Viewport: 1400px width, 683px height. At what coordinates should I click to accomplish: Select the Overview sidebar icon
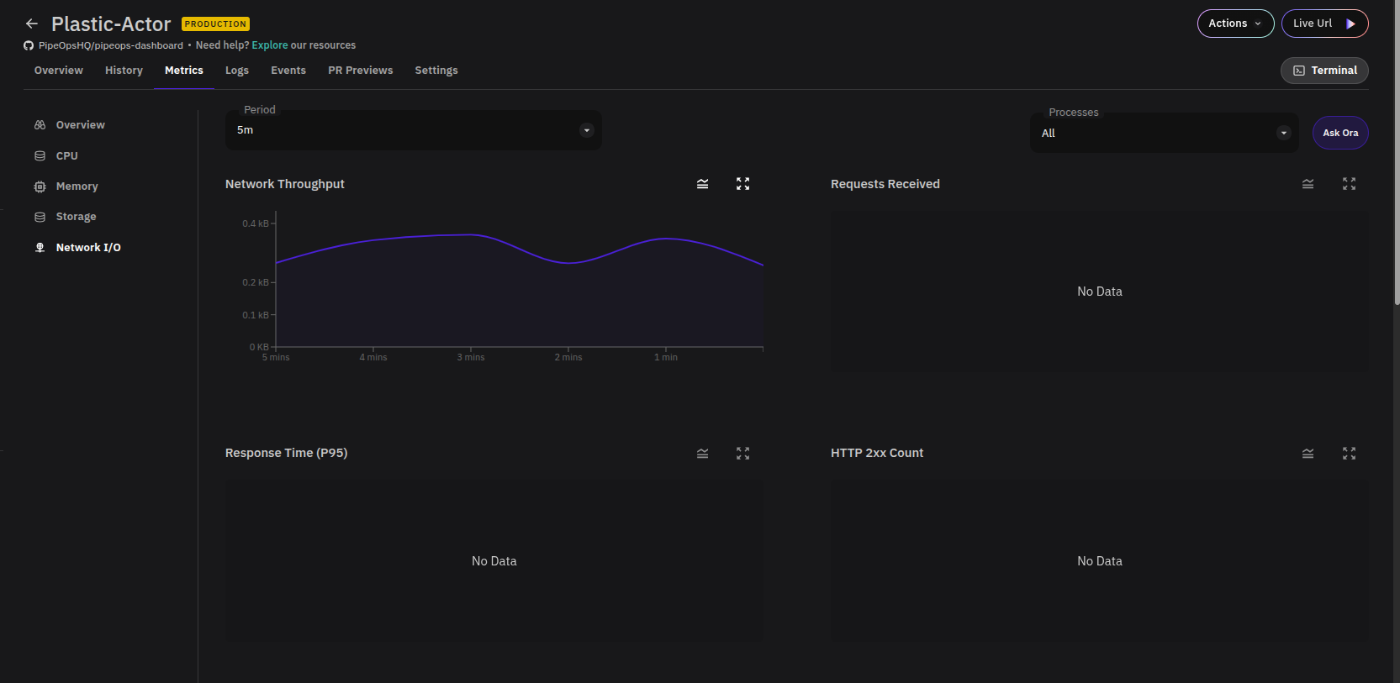pos(40,125)
